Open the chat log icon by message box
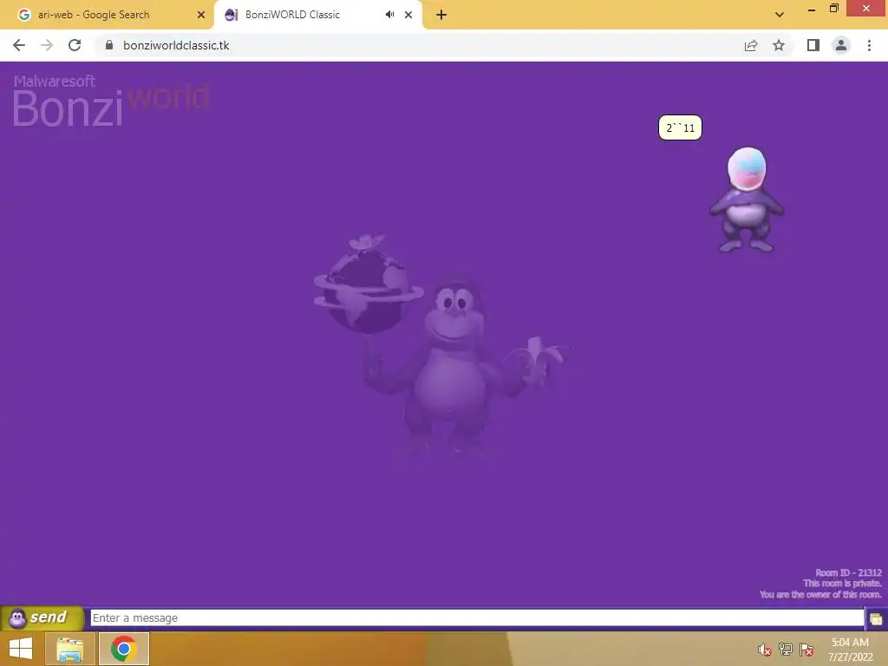 [876, 618]
